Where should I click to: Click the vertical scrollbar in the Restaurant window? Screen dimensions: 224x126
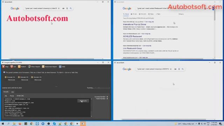pyautogui.click(x=215, y=14)
